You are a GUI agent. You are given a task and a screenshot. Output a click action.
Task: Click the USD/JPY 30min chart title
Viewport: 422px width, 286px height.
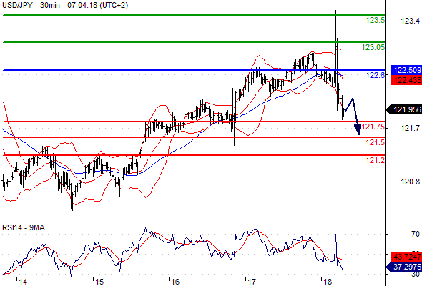point(65,5)
